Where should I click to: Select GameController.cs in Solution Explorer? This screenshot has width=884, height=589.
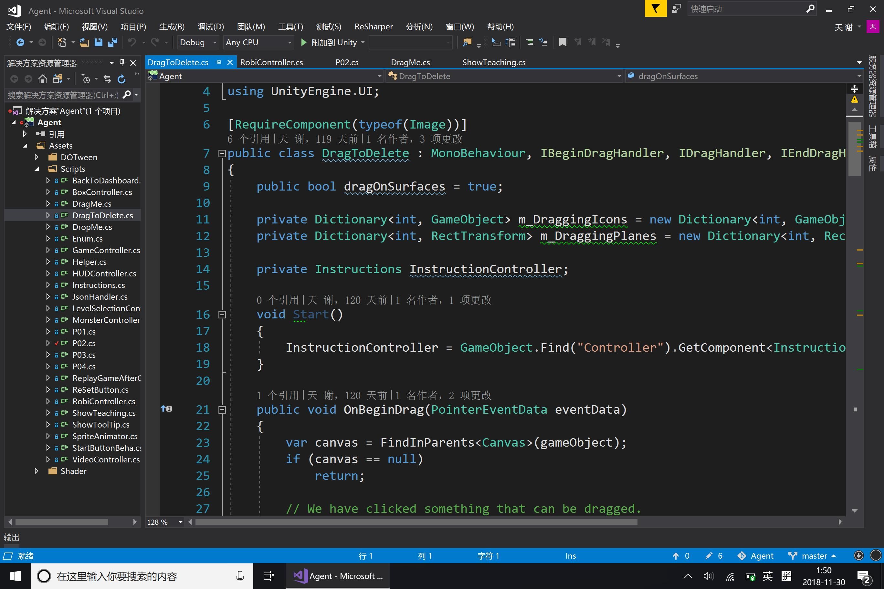point(106,250)
